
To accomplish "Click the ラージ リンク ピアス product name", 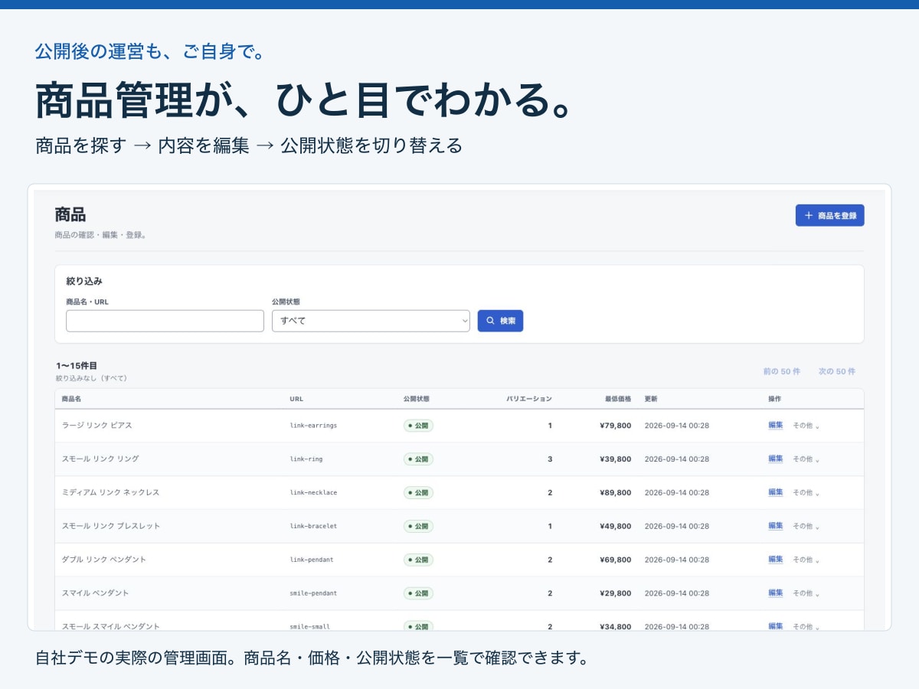I will 97,426.
